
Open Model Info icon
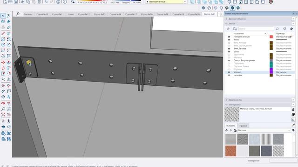(65, 2)
